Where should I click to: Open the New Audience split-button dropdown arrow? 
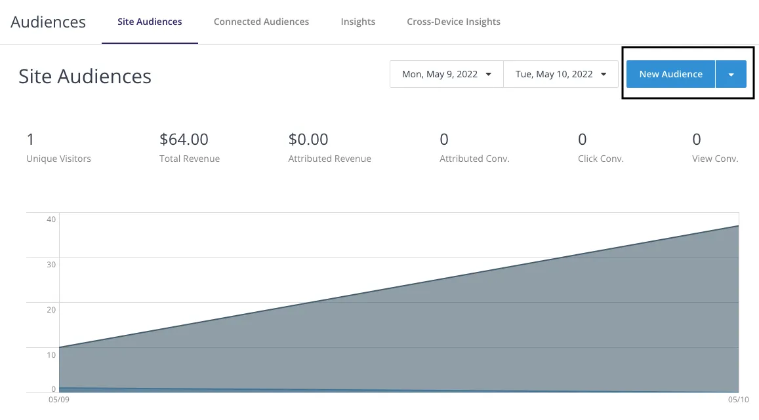731,74
